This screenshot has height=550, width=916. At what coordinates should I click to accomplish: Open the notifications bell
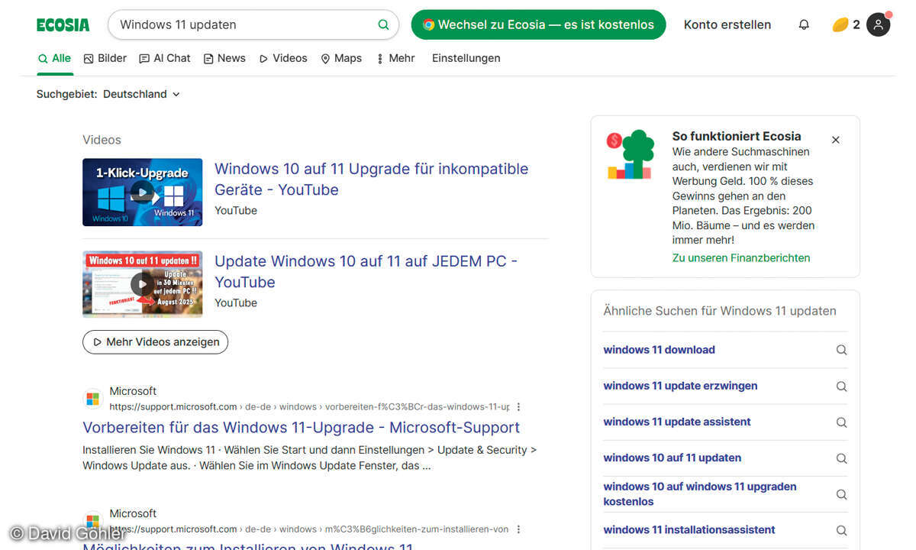(x=804, y=24)
